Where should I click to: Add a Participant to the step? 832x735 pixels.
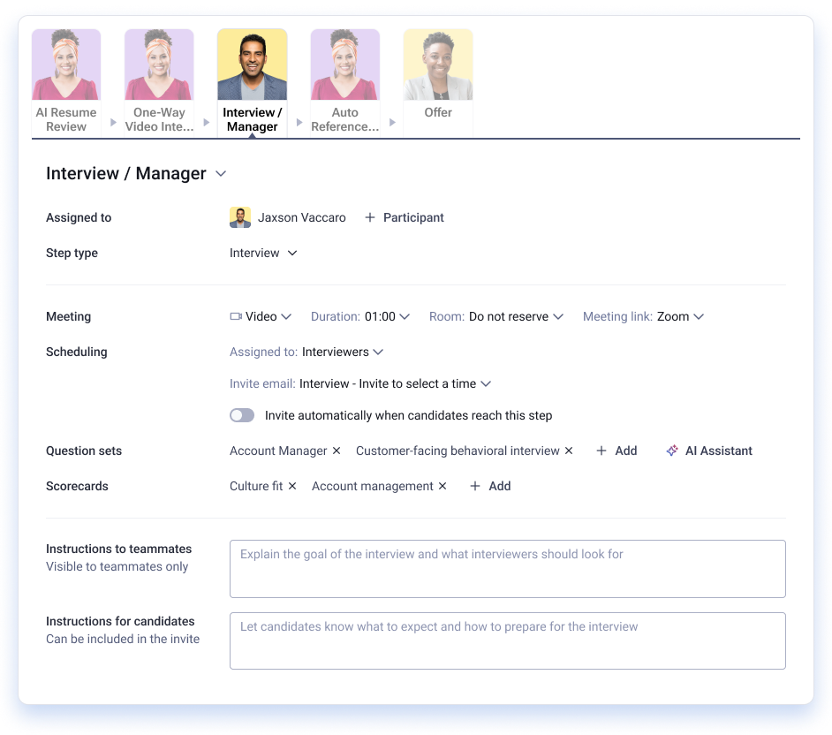405,217
